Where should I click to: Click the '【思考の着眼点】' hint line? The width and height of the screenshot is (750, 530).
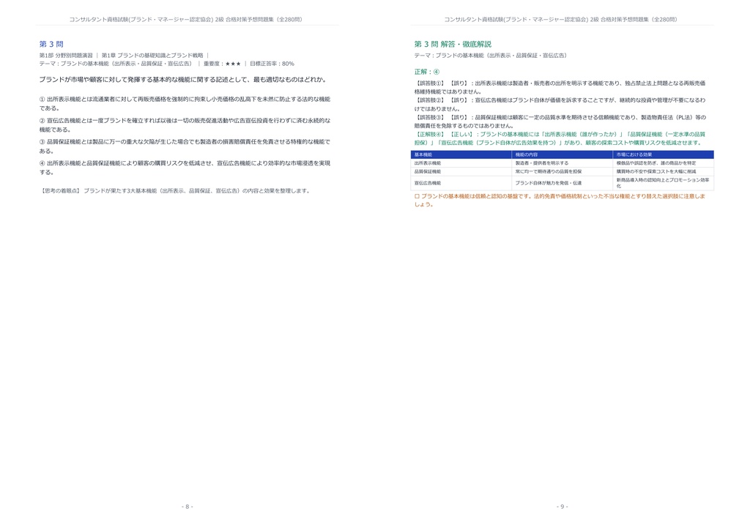pyautogui.click(x=176, y=190)
